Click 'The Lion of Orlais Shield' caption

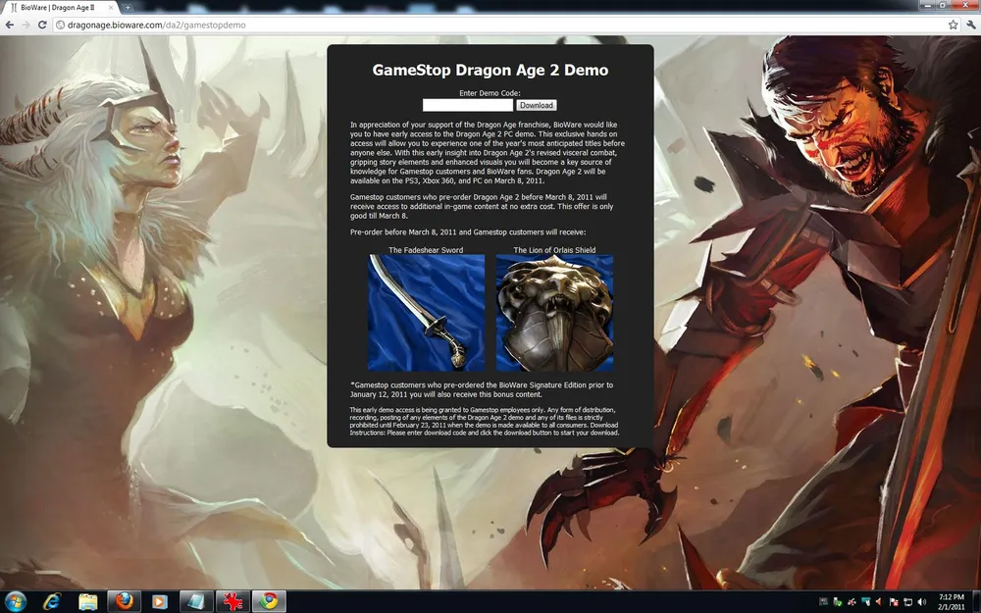coord(554,249)
